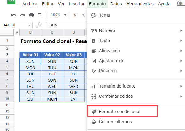The height and width of the screenshot is (131, 185).
Task: Expand the Número submenu arrow
Action: [x=181, y=30]
